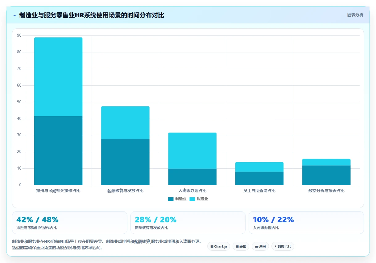Screen dimensions: 376x263
Task: Click the 服务业 bar segment for 入离职办理占比
Action: click(192, 151)
